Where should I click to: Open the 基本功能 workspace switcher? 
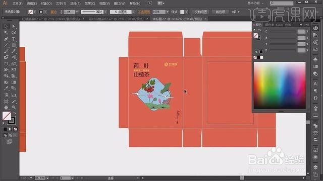pos(255,3)
